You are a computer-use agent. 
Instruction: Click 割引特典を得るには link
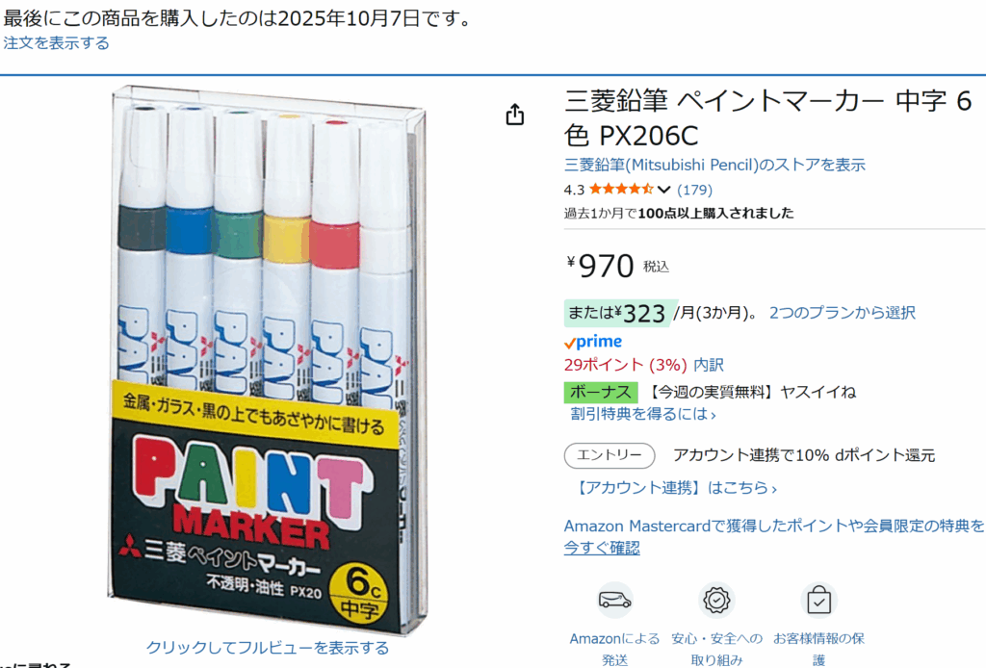click(642, 414)
